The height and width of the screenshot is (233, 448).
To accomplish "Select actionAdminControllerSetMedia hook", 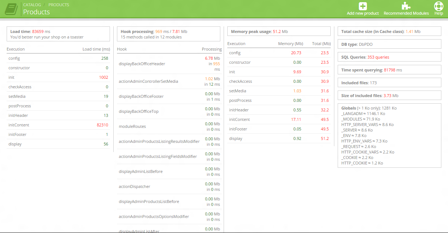I will tap(148, 81).
